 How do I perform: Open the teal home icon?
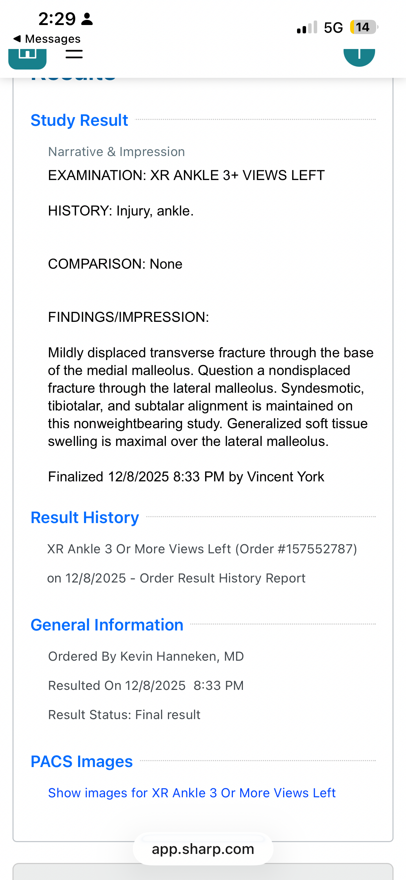(x=27, y=57)
